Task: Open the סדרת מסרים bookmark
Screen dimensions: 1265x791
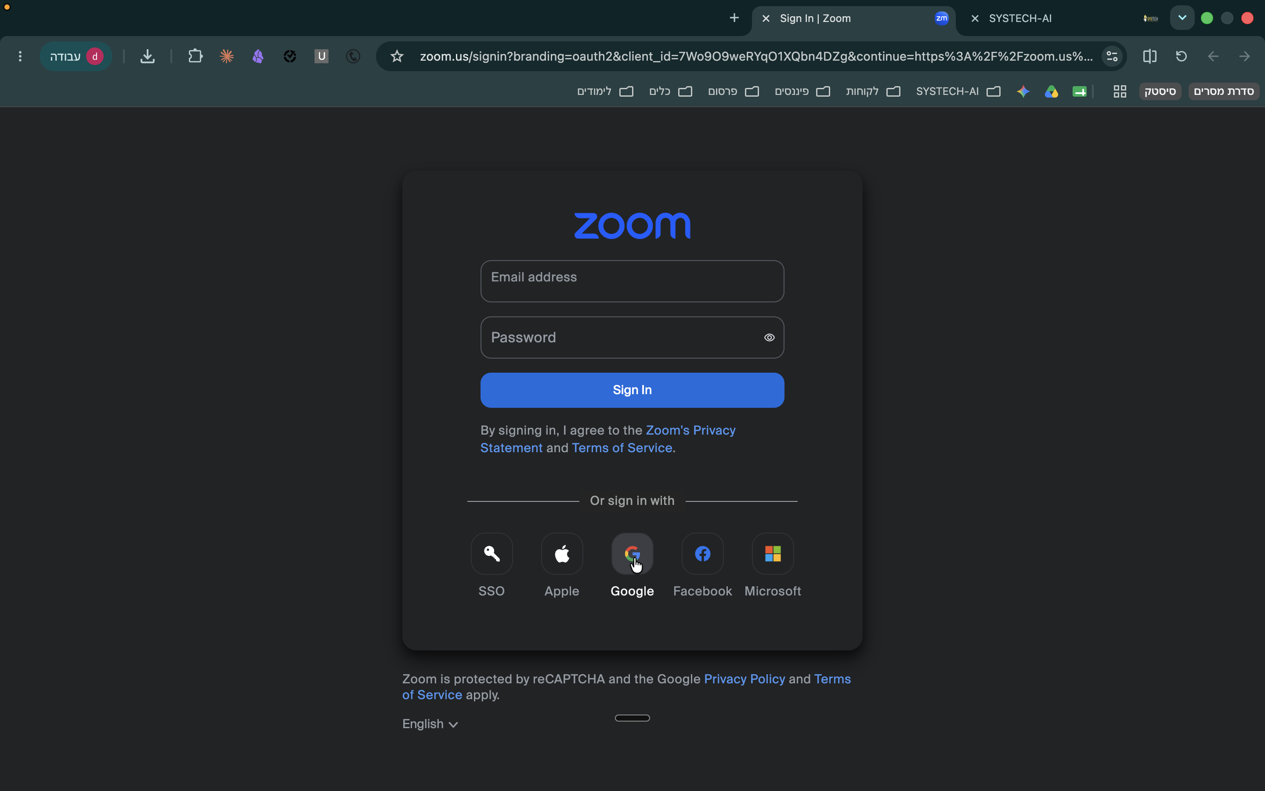Action: (1224, 91)
